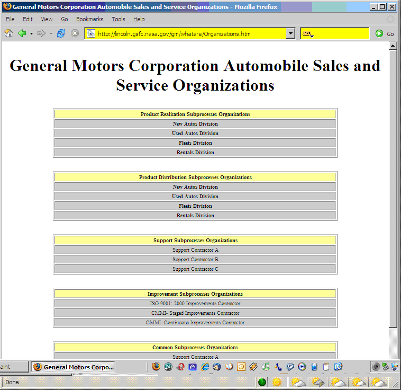Click ISO 9001: 2000 Improvements Contractor row

click(195, 303)
